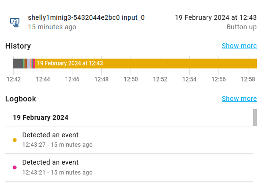
Task: Open Show more link for Logbook
Action: coord(239,99)
